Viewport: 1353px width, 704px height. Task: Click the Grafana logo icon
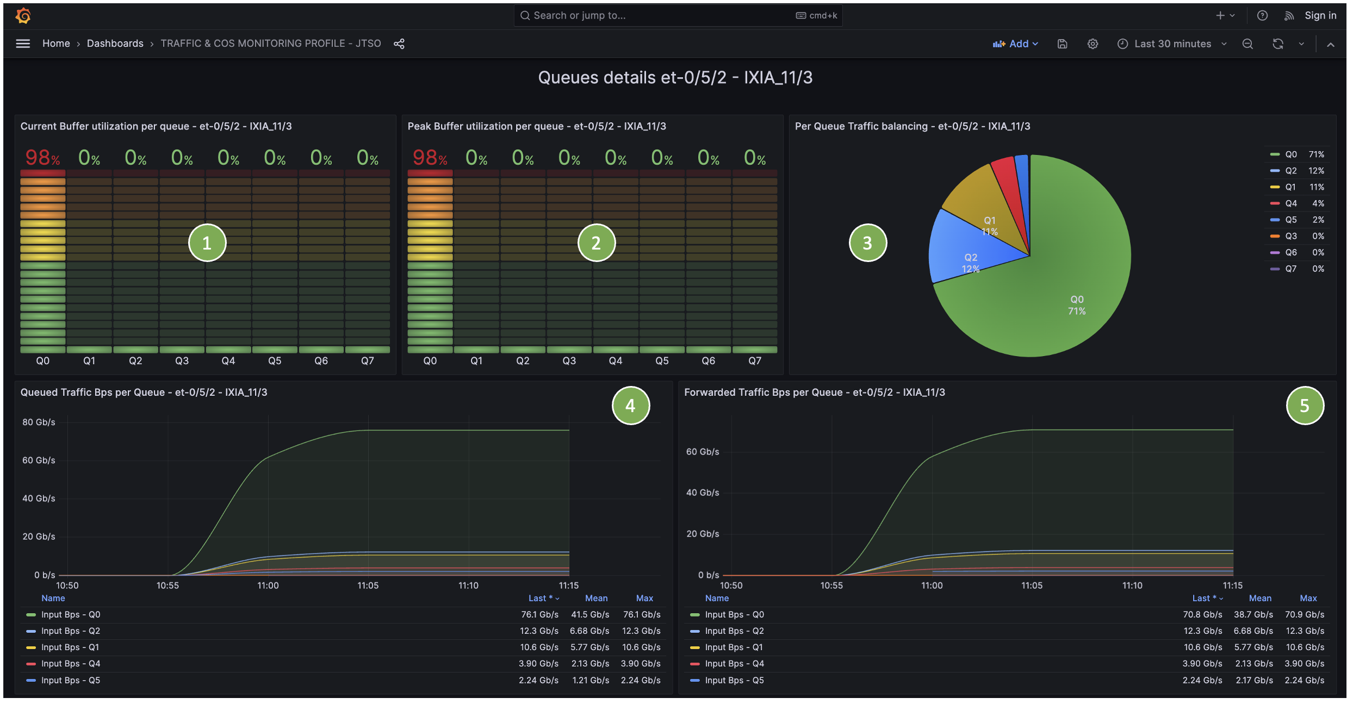pos(23,16)
